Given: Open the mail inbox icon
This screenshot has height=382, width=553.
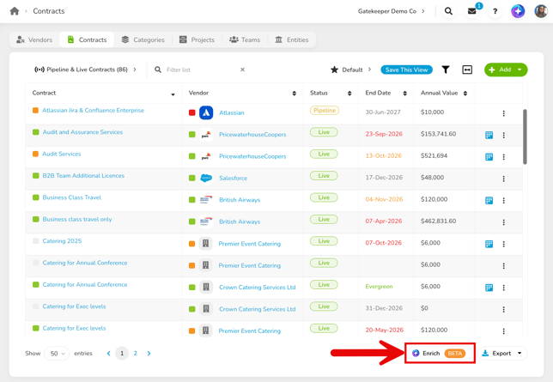Looking at the screenshot, I should click(x=471, y=11).
